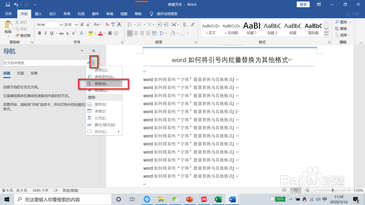
Task: Justify the paragraph text
Action: 148,33
